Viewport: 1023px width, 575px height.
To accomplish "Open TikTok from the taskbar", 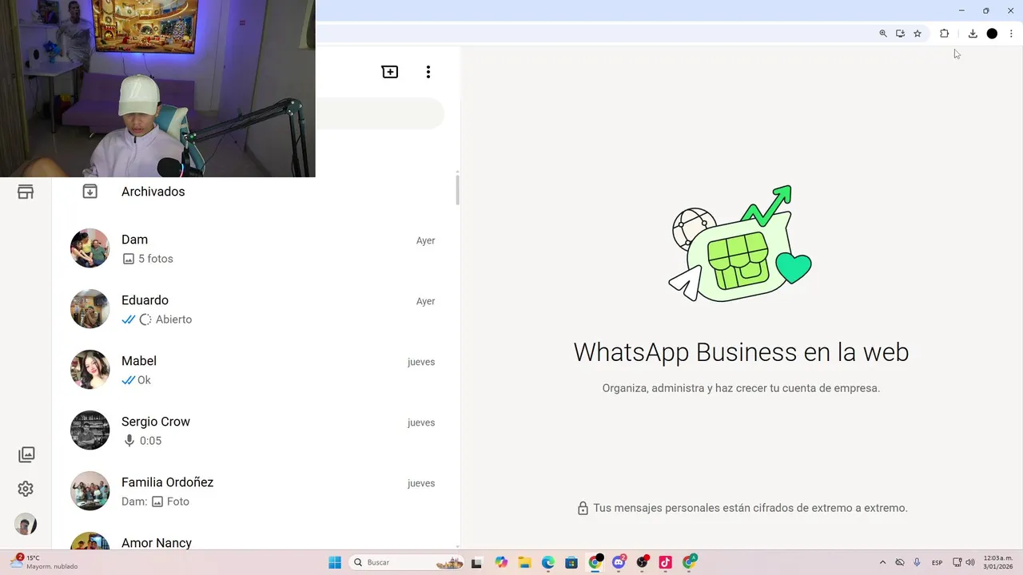I will pos(665,562).
